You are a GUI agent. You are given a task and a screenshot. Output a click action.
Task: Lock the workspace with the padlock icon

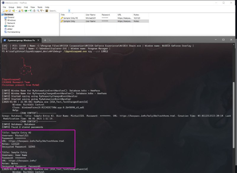tap(47, 11)
